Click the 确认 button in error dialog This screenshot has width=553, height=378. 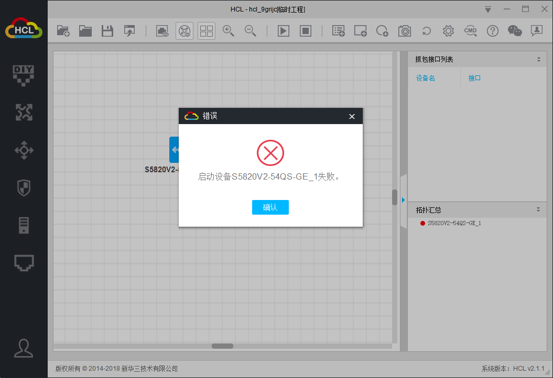(x=270, y=207)
